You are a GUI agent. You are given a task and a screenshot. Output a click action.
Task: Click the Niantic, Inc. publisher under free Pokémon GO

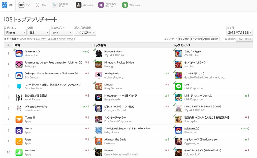tap(31, 56)
